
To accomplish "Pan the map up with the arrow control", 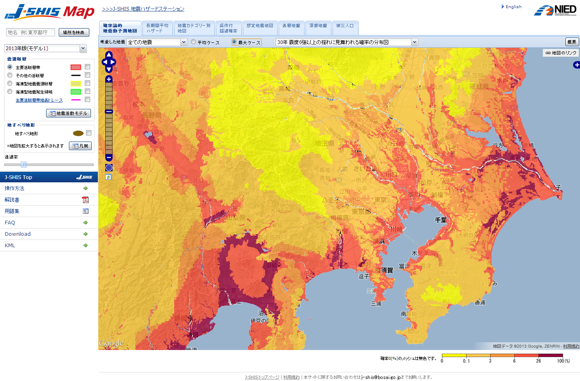I will coord(109,55).
